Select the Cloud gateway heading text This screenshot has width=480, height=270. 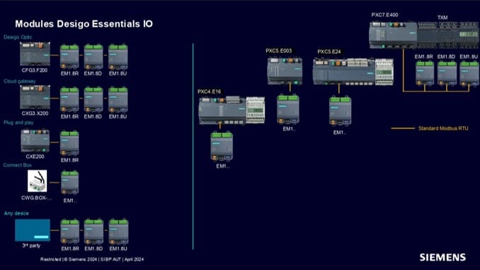20,81
